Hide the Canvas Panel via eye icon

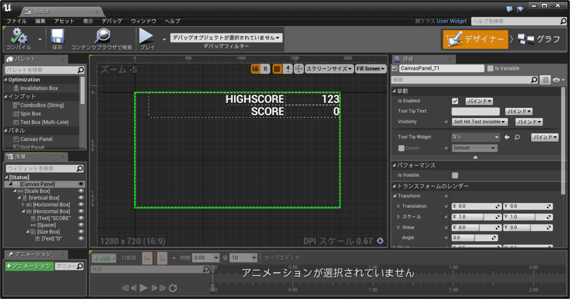coord(81,184)
